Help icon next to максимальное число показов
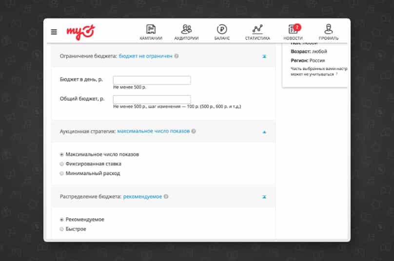Image resolution: width=394 pixels, height=261 pixels. 194,131
